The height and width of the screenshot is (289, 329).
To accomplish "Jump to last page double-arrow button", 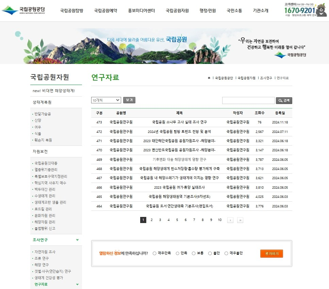I will [240, 220].
